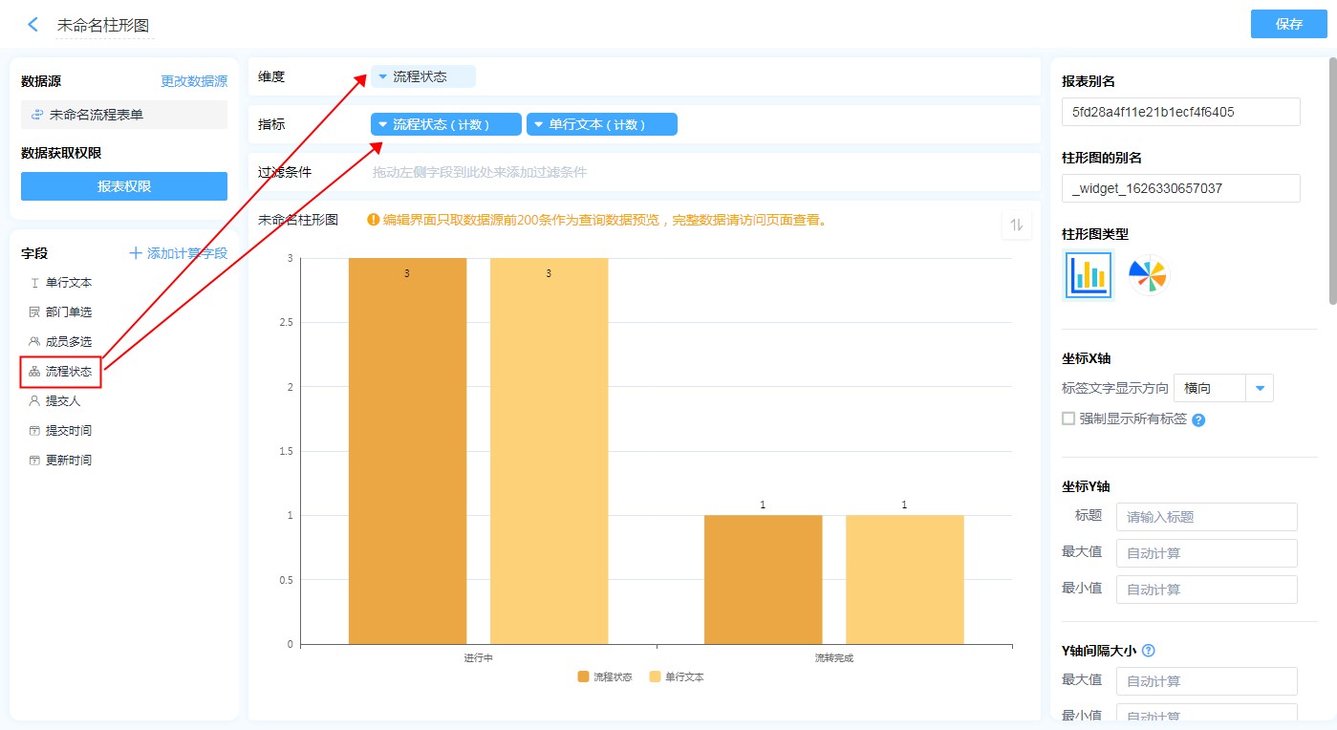Click the 保存 button
This screenshot has height=730, width=1337.
point(1288,24)
